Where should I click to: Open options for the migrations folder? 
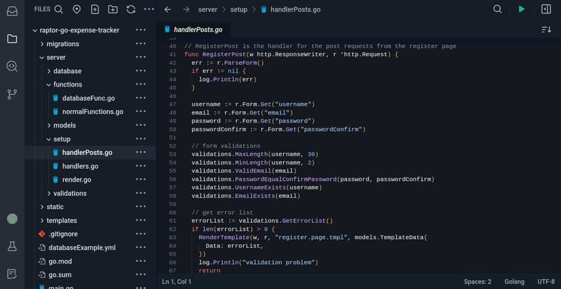141,44
